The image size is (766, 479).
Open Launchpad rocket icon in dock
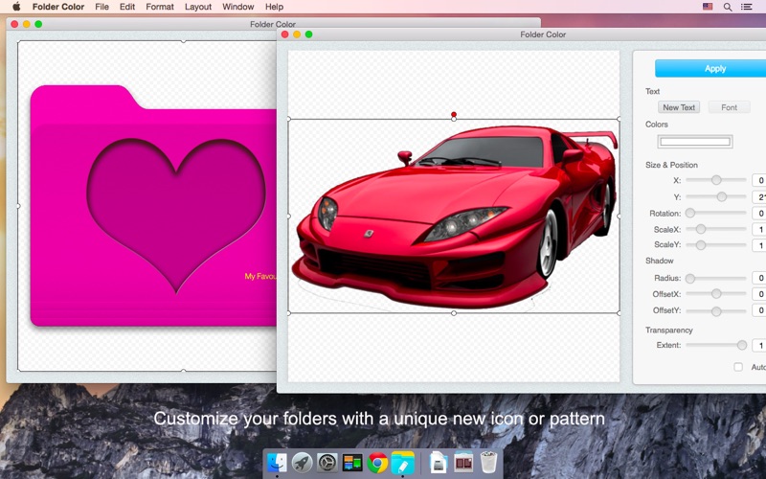pos(303,463)
